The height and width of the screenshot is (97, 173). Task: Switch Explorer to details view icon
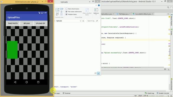(95, 73)
